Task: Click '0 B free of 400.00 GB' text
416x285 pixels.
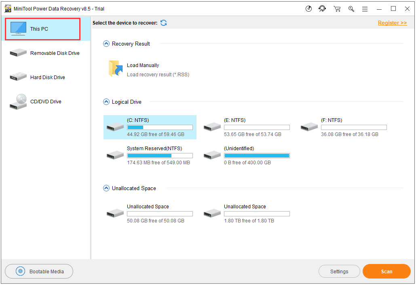Action: [247, 163]
